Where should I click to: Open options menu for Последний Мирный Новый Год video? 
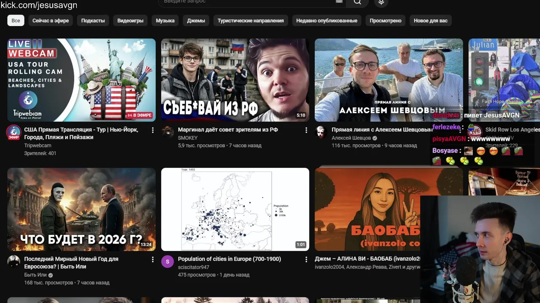coord(153,260)
